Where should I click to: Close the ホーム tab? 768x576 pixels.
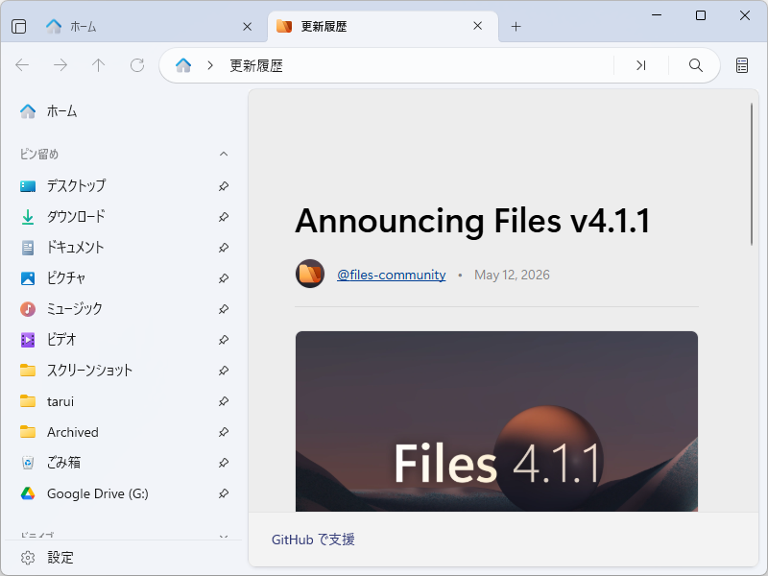coord(248,27)
